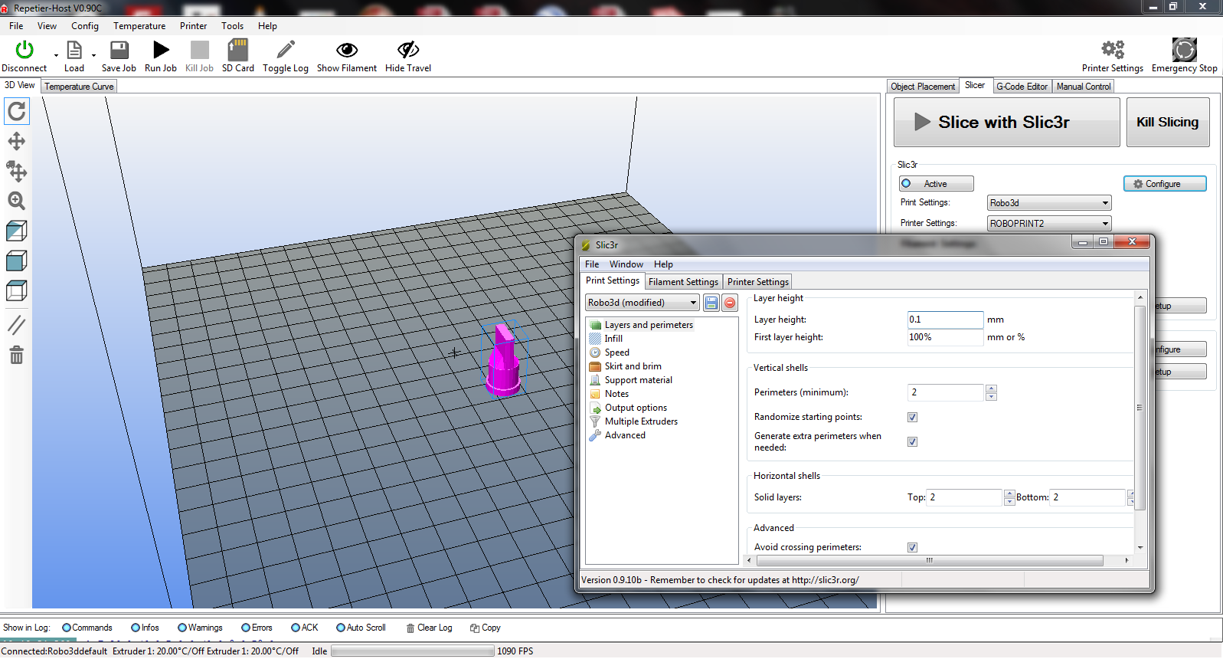The height and width of the screenshot is (659, 1223).
Task: Open the Temperature menu
Action: click(139, 26)
